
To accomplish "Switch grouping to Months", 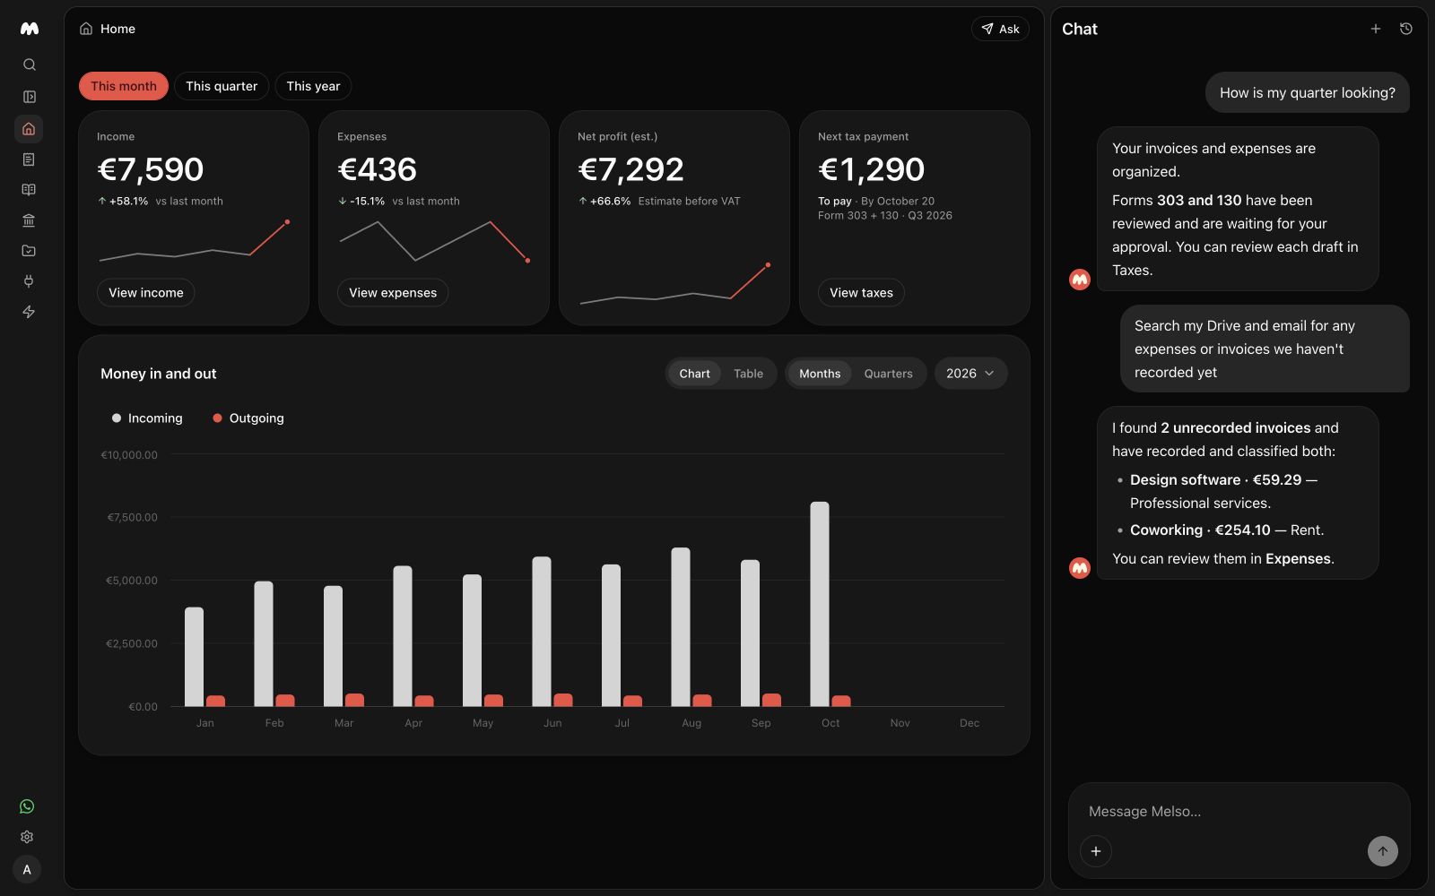I will point(820,374).
